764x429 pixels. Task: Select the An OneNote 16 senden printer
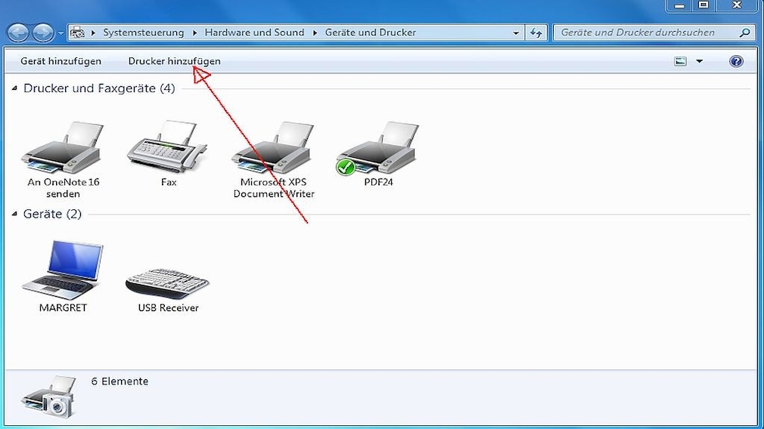tap(63, 150)
